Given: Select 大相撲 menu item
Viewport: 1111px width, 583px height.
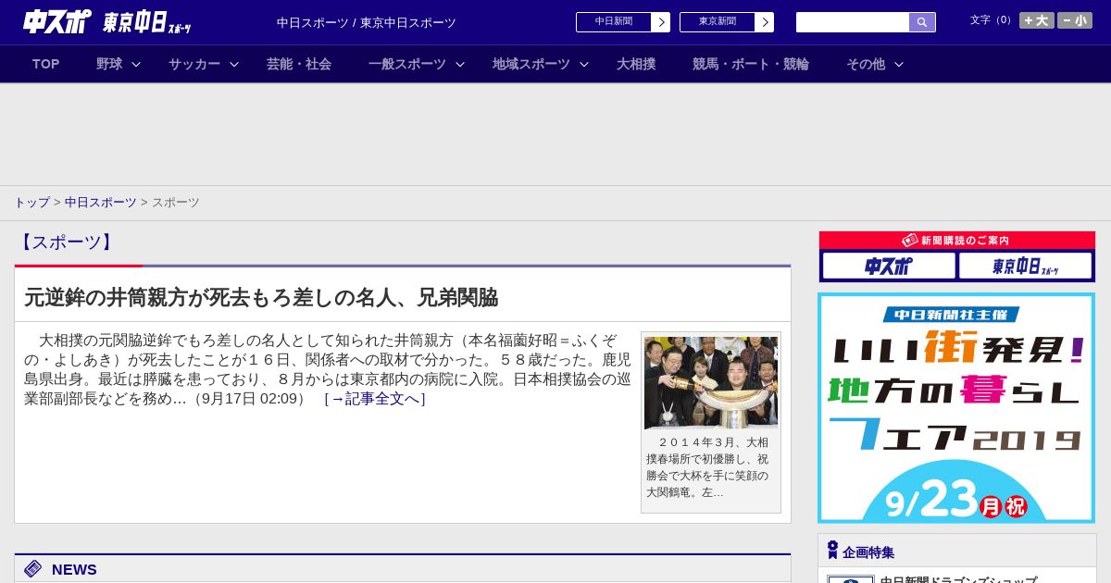Looking at the screenshot, I should pyautogui.click(x=636, y=64).
